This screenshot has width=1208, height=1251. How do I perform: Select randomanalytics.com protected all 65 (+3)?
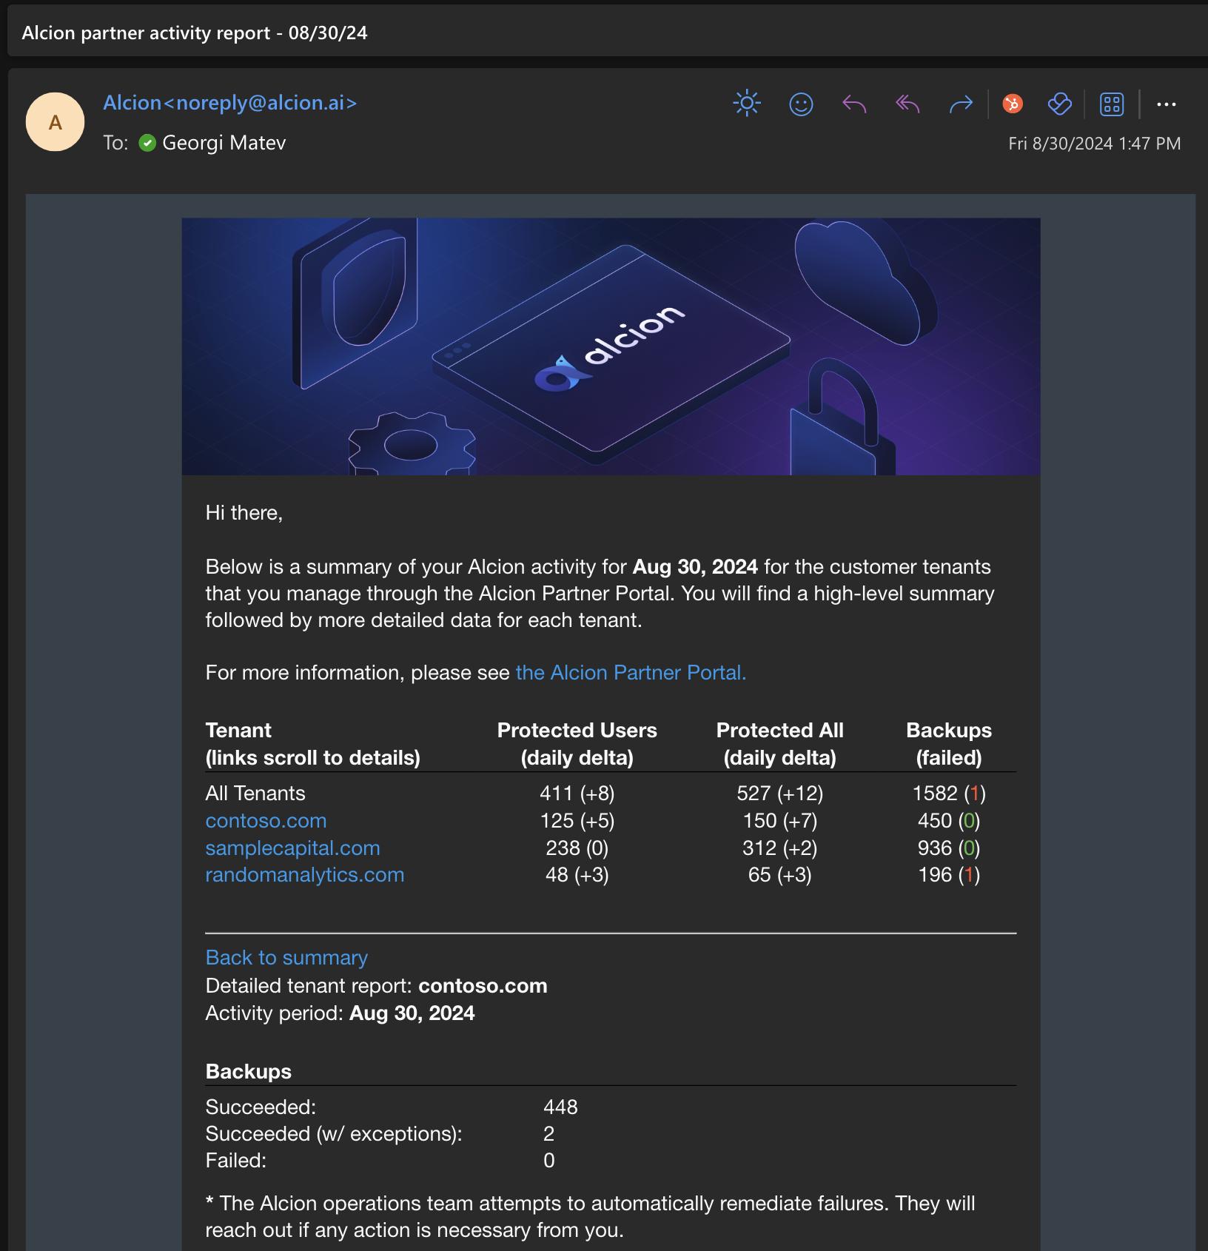(x=780, y=874)
